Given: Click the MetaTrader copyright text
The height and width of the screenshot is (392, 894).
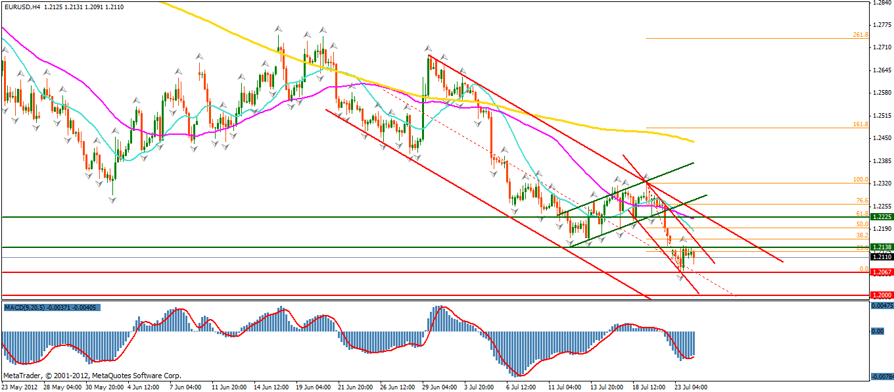Looking at the screenshot, I should 92,376.
